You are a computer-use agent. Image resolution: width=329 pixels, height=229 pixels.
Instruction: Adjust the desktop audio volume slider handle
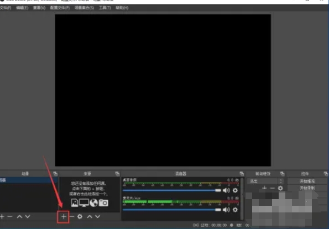pyautogui.click(x=218, y=190)
